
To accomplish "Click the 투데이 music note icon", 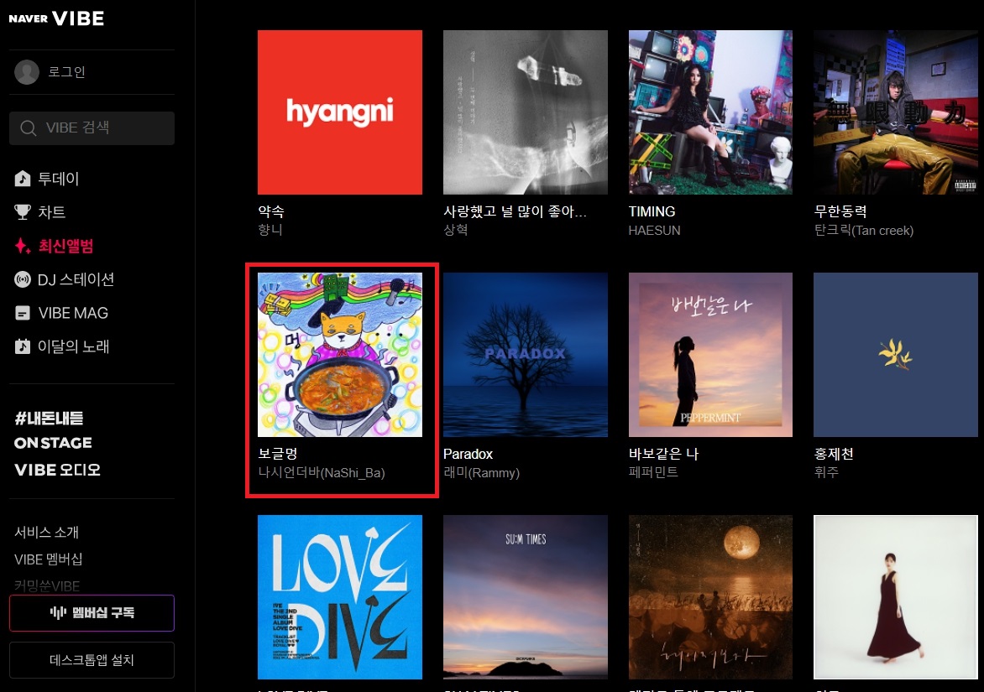I will (x=23, y=179).
